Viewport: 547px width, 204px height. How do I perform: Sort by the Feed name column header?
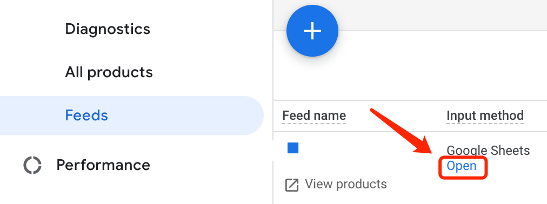(314, 115)
